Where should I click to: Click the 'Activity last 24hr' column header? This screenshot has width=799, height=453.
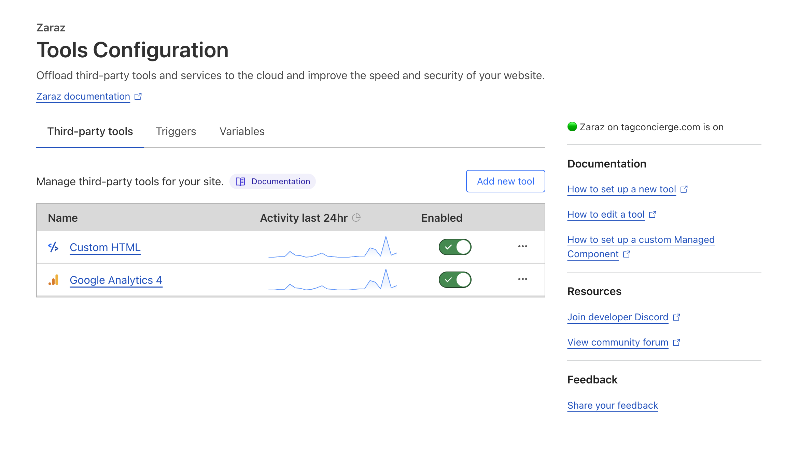pyautogui.click(x=304, y=218)
